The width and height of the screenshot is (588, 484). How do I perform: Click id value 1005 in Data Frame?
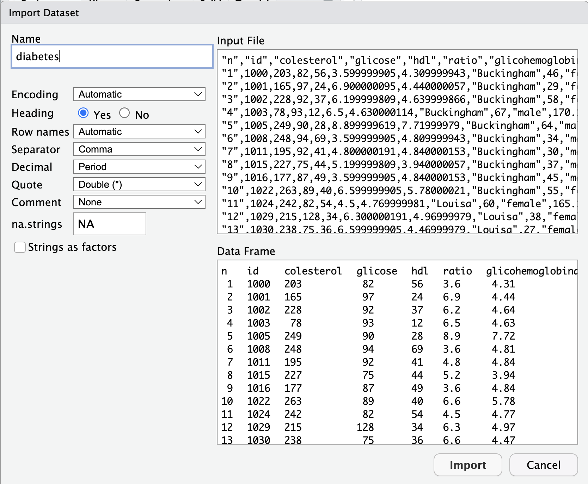coord(258,336)
